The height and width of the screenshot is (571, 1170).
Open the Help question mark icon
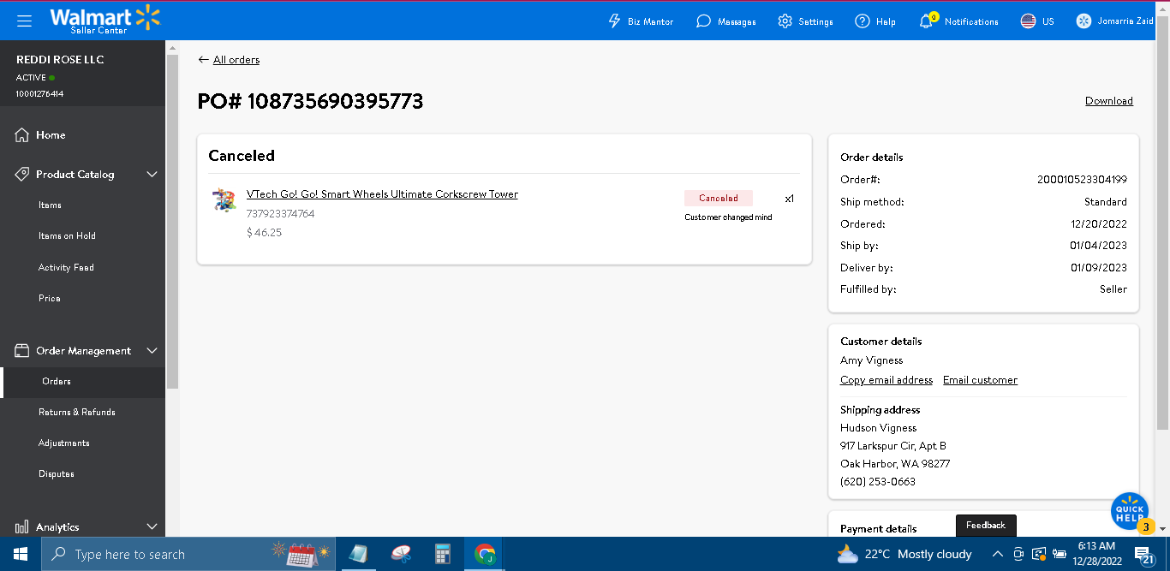tap(863, 21)
